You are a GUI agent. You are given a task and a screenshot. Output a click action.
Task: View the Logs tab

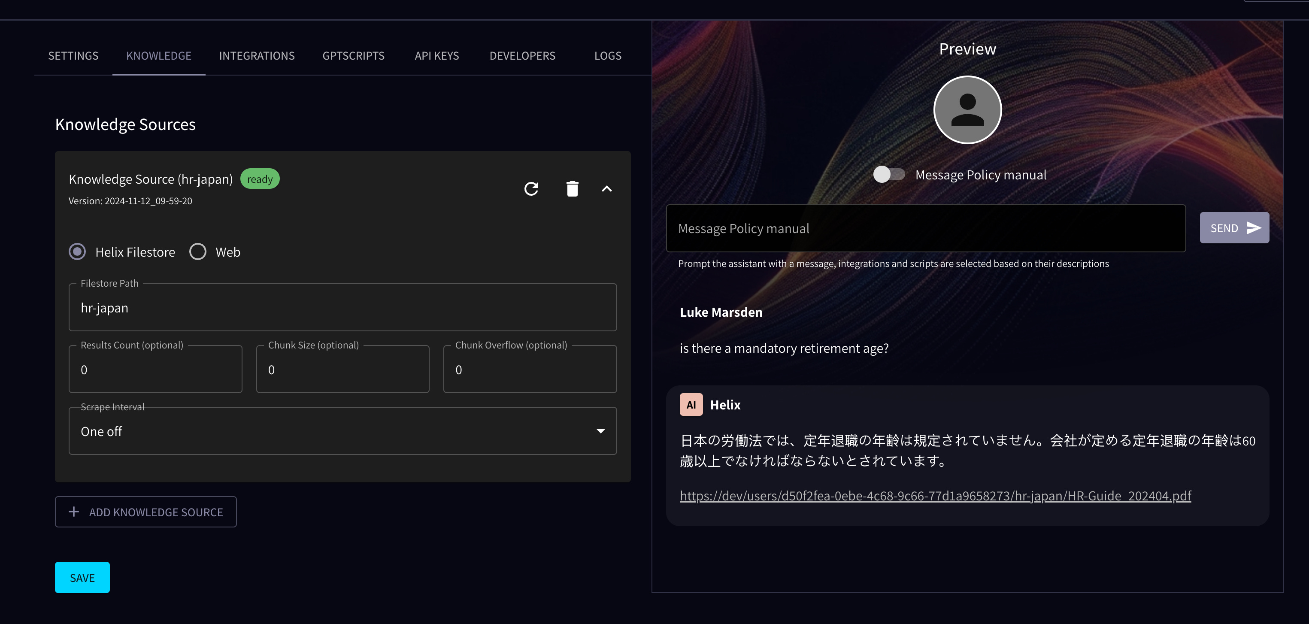pos(608,56)
